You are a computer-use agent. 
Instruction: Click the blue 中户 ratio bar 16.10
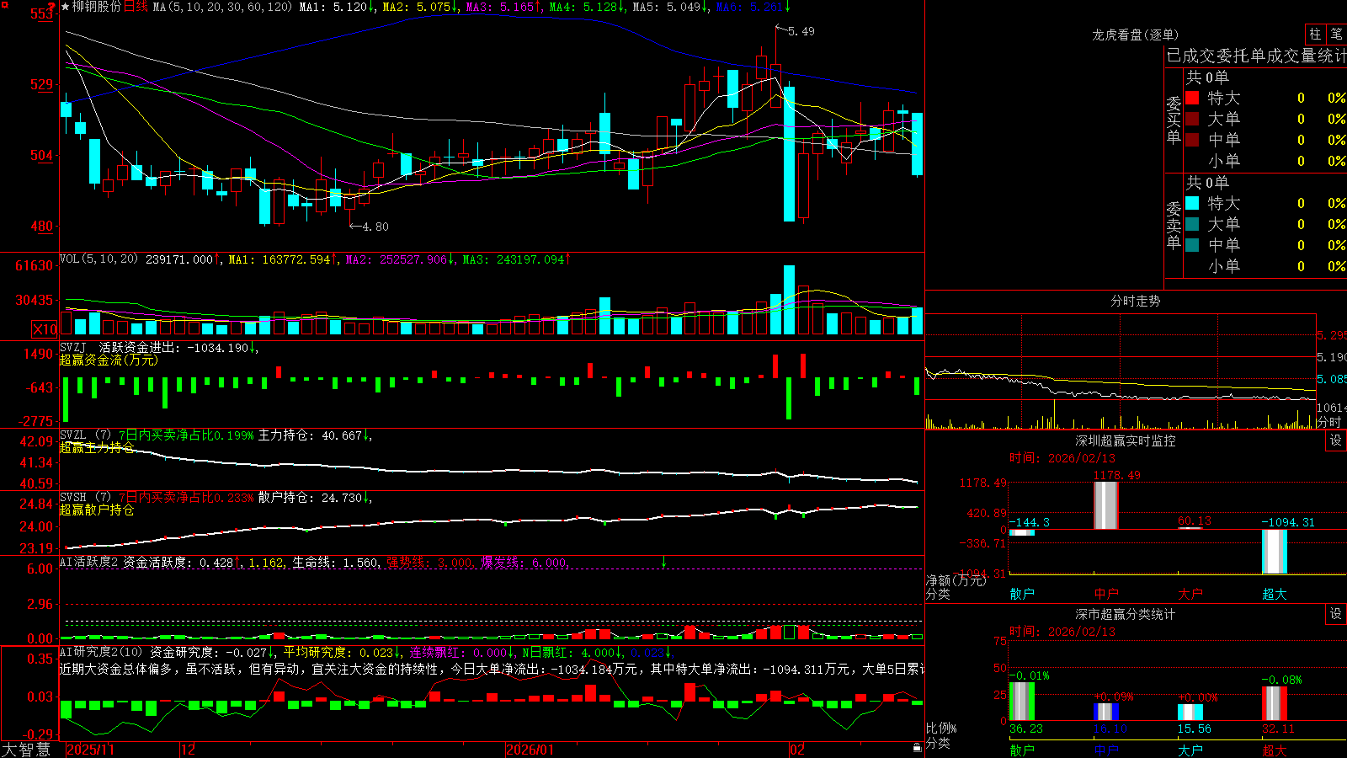tap(1106, 712)
